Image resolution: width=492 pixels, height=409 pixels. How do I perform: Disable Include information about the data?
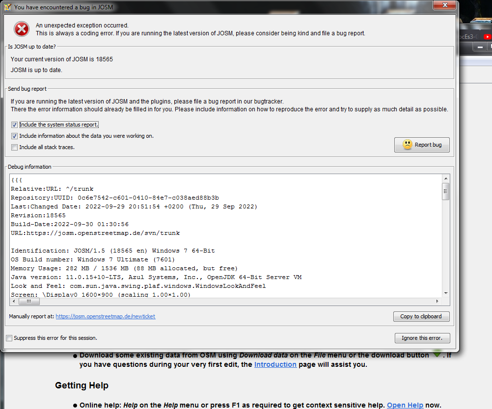click(15, 136)
